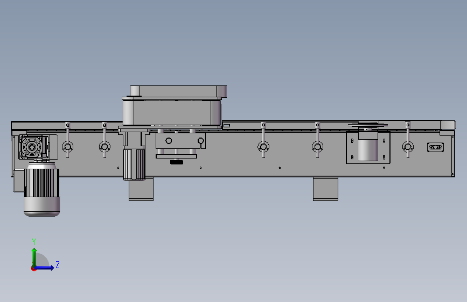Image resolution: width=467 pixels, height=302 pixels.
Task: Select the electrical connector socket on the frame side
Action: pos(435,147)
